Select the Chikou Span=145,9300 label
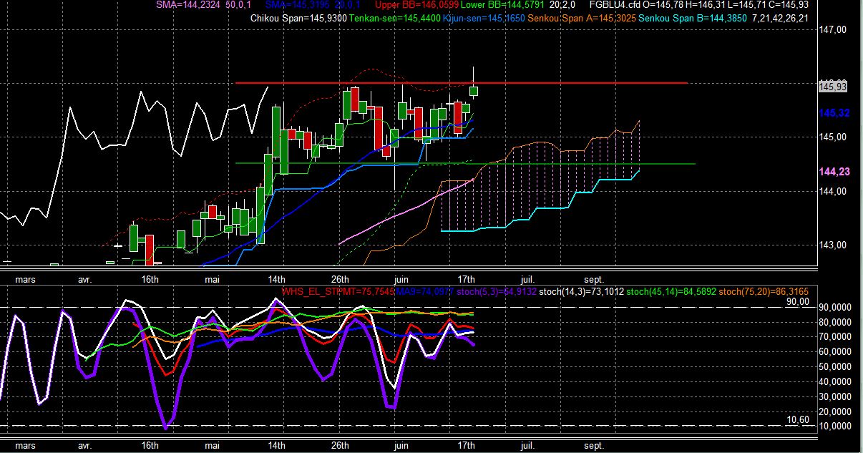863x453 pixels. pos(298,18)
